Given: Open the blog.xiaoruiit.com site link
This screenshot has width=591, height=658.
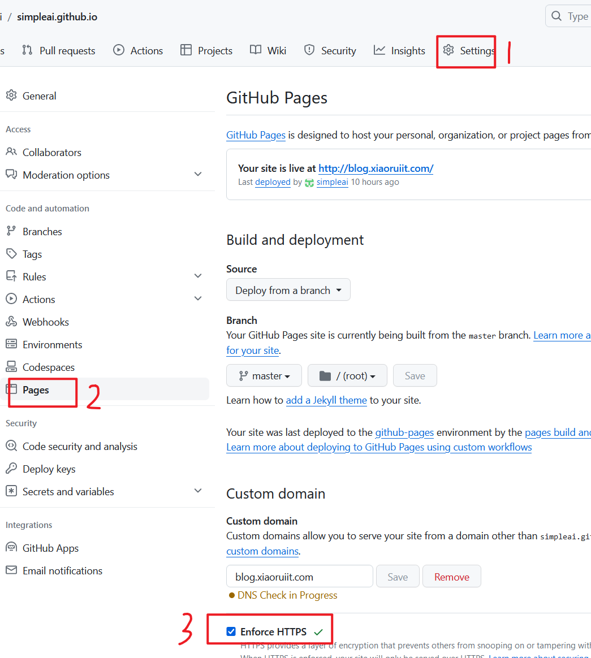Looking at the screenshot, I should coord(376,168).
